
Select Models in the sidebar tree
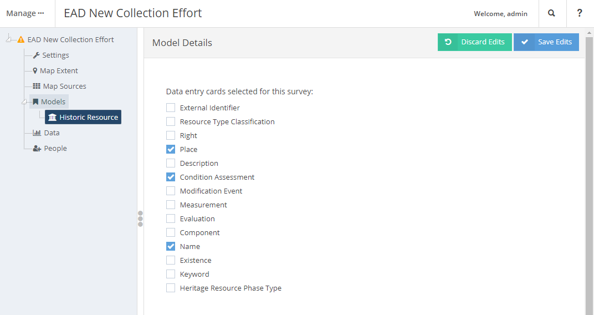coord(53,101)
